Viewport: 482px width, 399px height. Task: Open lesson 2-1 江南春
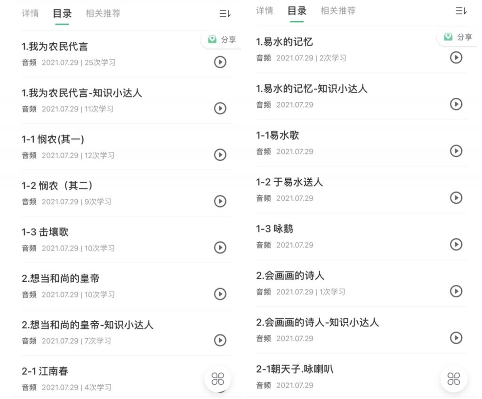click(126, 378)
